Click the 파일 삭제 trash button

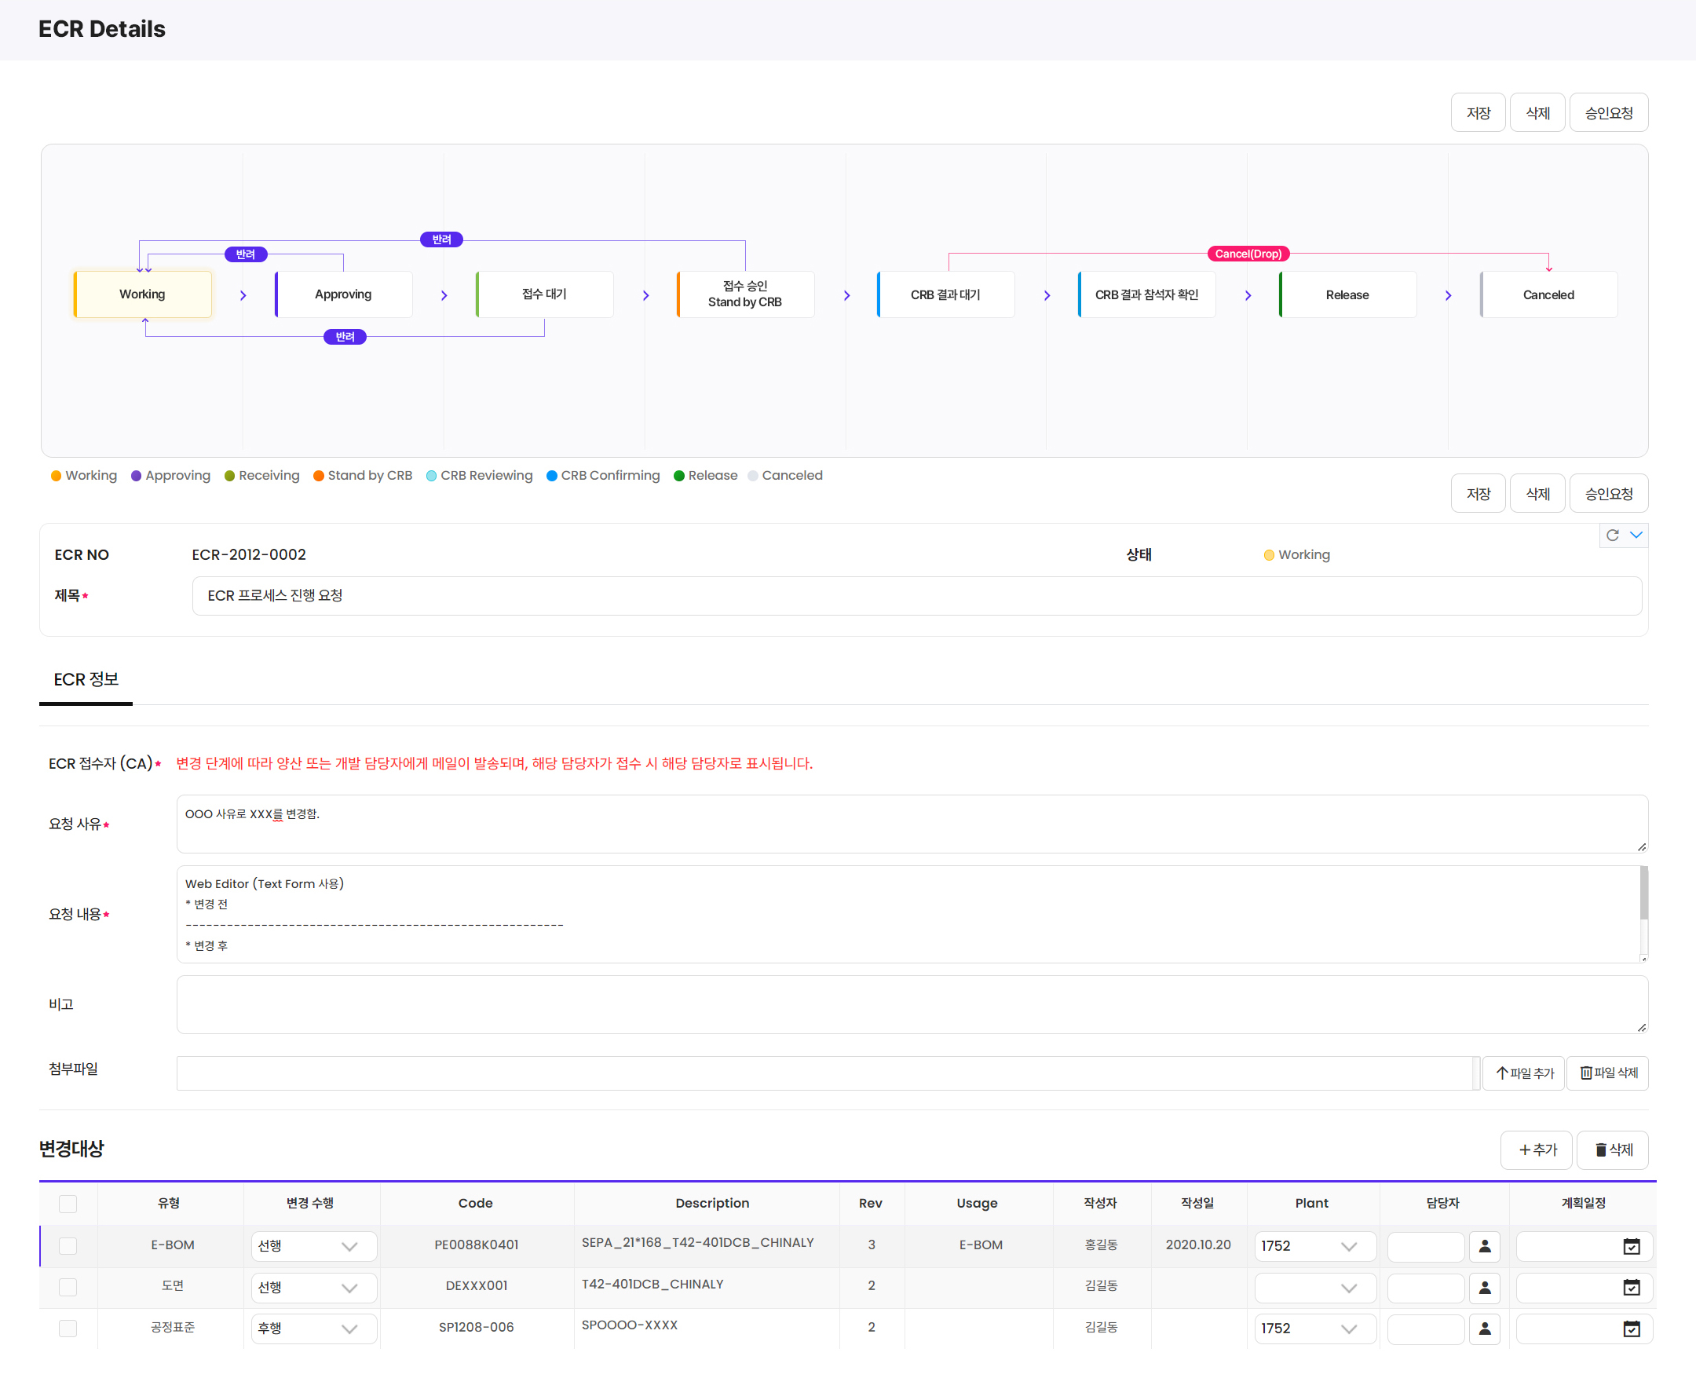coord(1608,1073)
